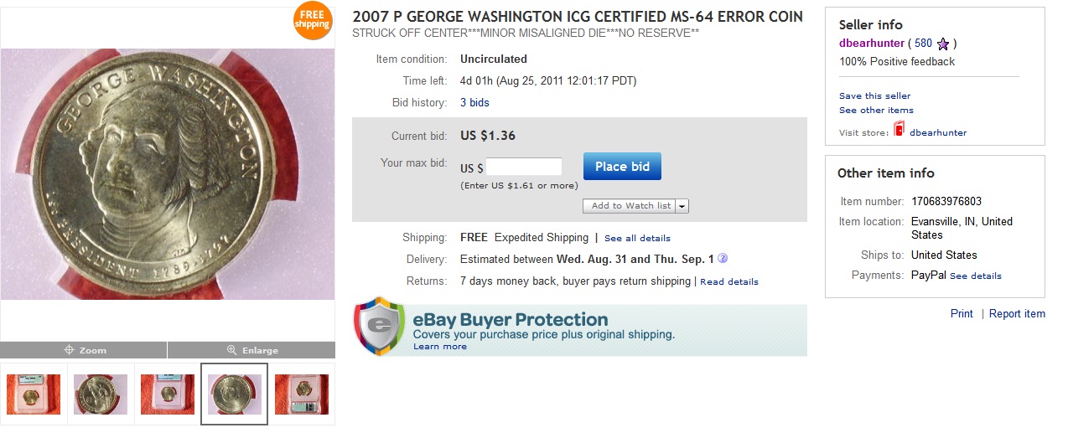Open the dbearhunter seller profile link
This screenshot has width=1068, height=433.
(872, 44)
